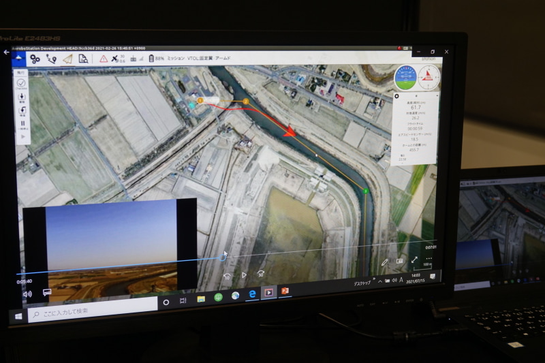Click the airspeed sensor value 18.5
This screenshot has height=363, width=545.
pos(415,139)
